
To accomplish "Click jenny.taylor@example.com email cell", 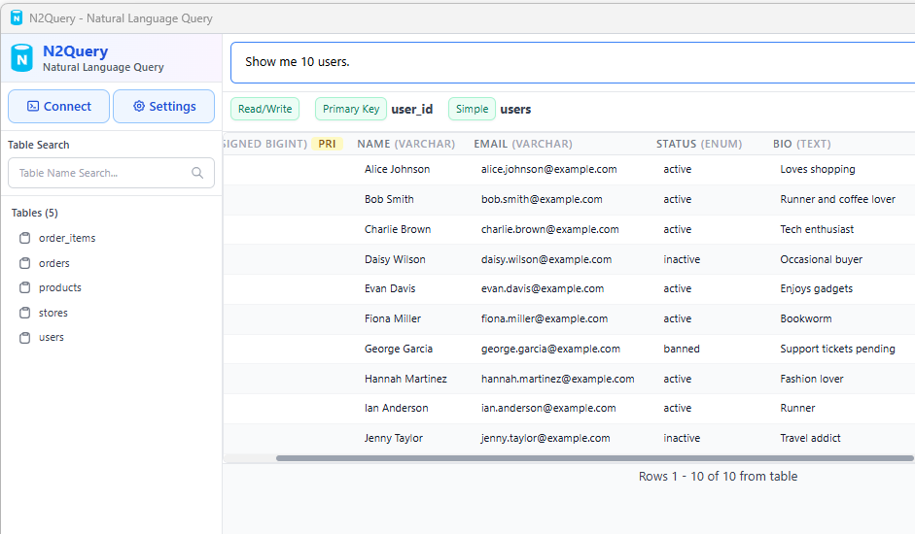I will pyautogui.click(x=545, y=439).
